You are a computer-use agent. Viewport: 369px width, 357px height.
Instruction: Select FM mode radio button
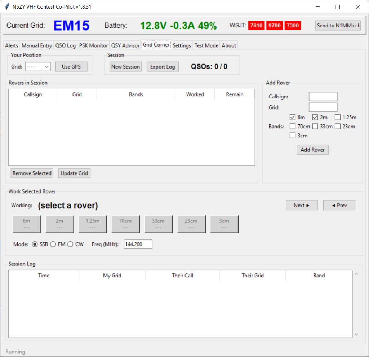[53, 244]
